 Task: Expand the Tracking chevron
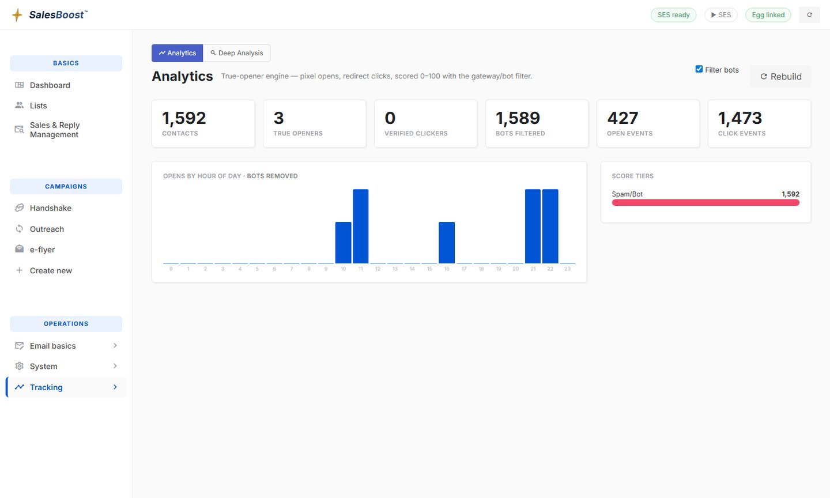coord(115,387)
